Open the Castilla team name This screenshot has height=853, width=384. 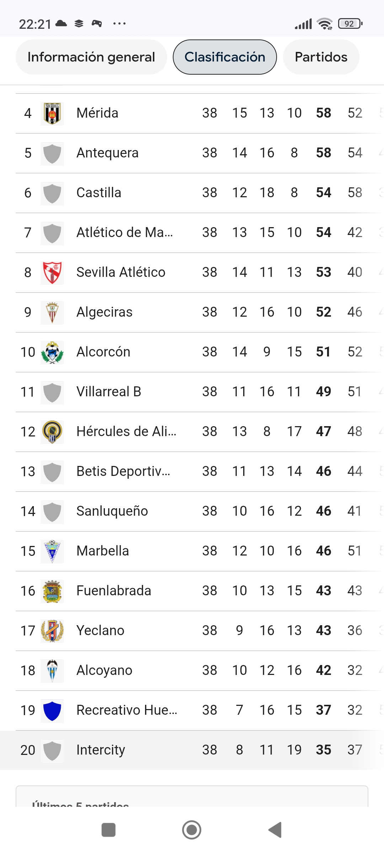coord(99,193)
